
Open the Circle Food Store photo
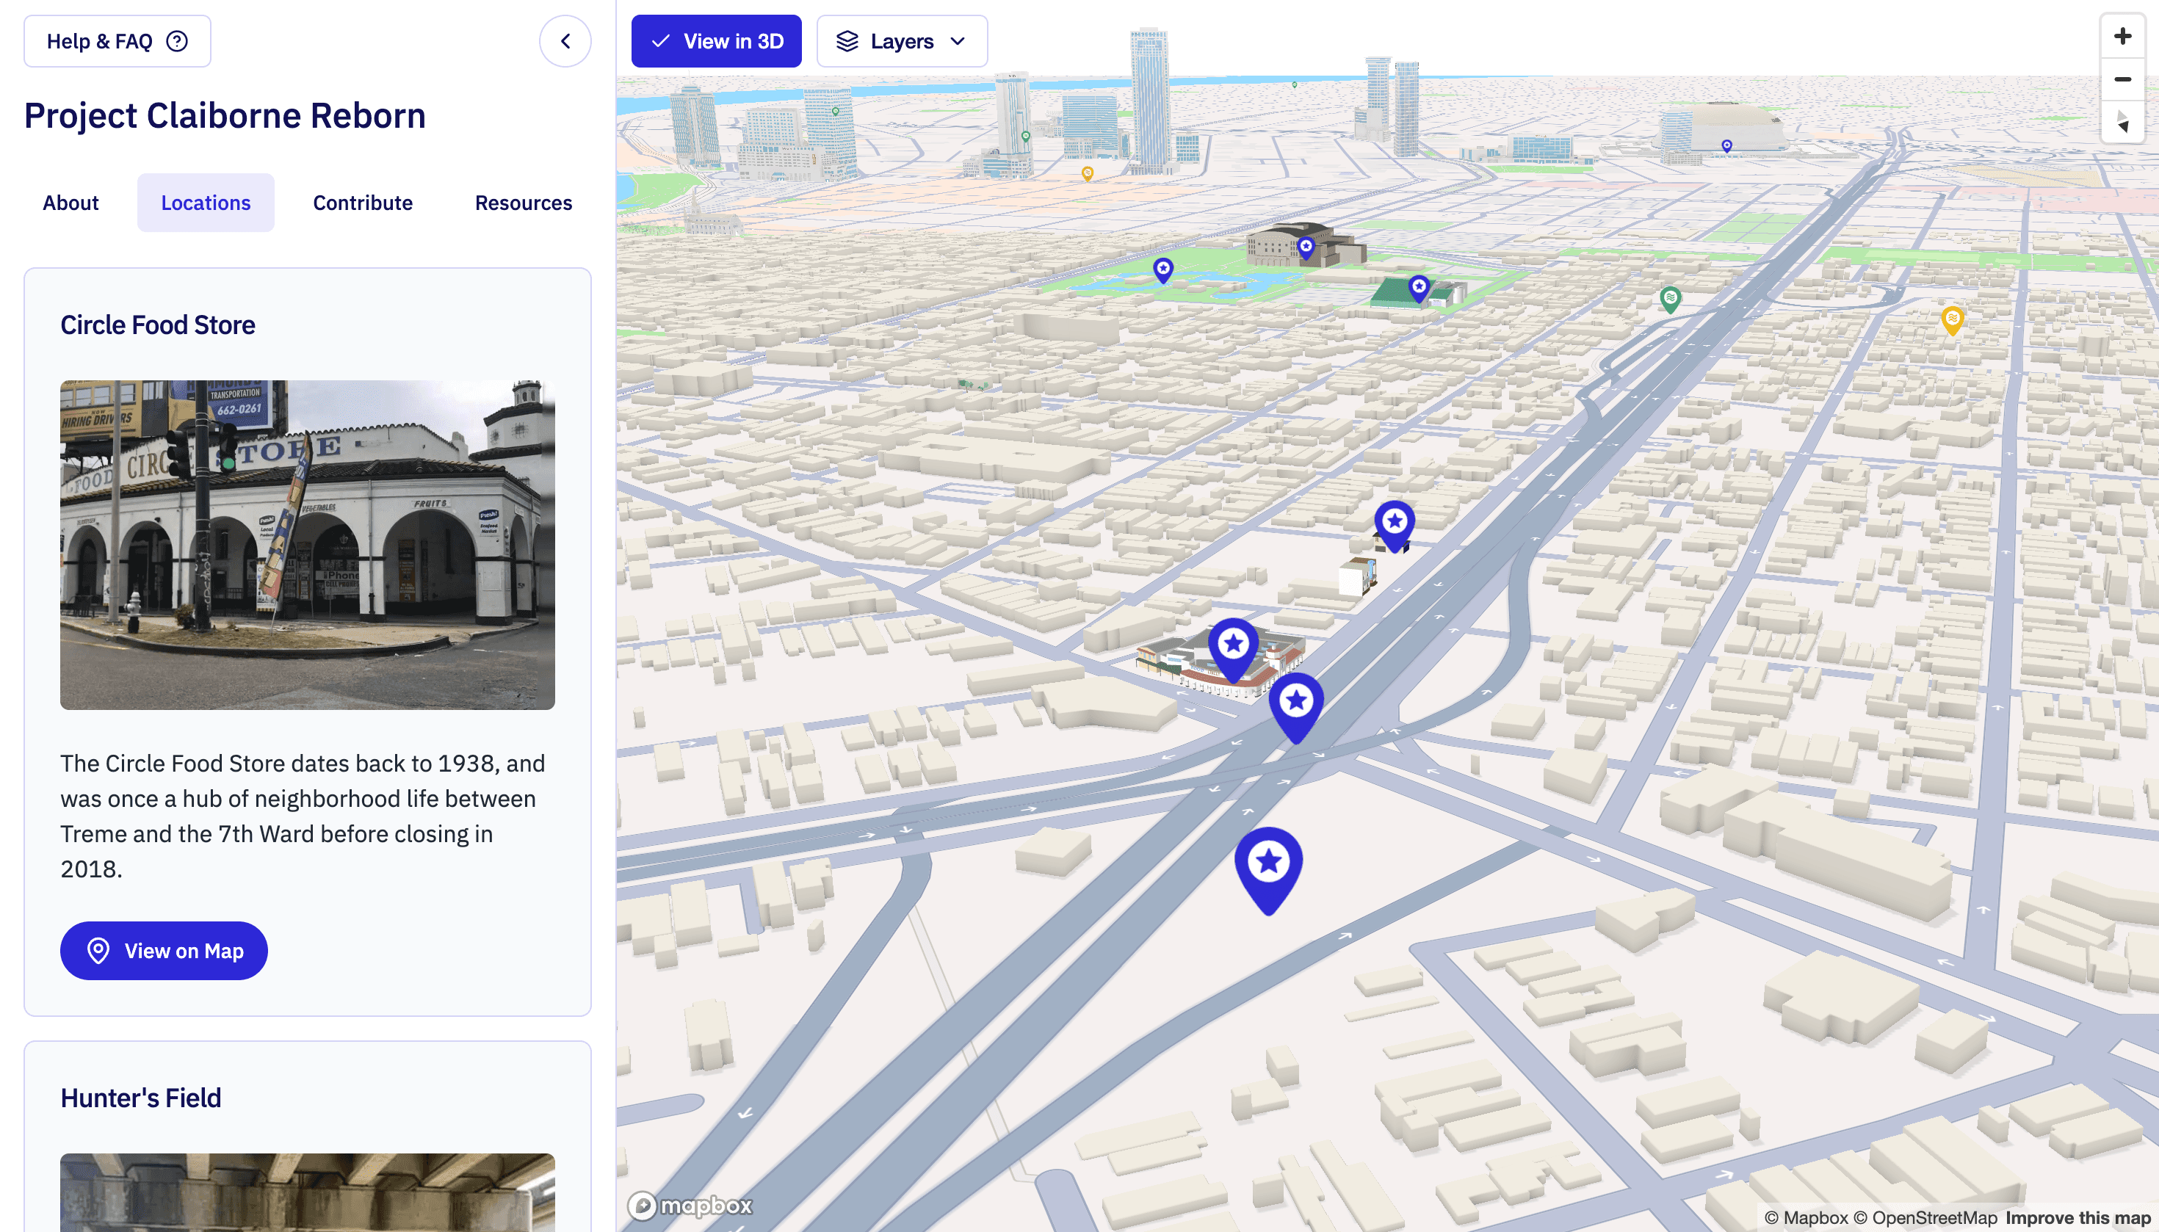[307, 544]
